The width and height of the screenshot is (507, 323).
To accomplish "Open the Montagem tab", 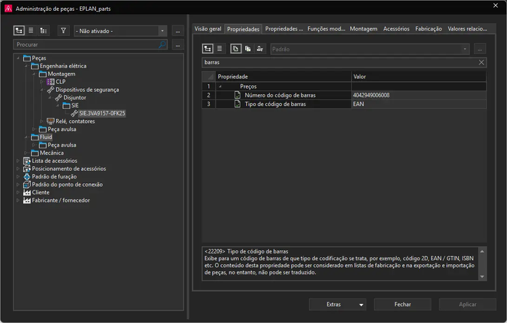I will 363,29.
